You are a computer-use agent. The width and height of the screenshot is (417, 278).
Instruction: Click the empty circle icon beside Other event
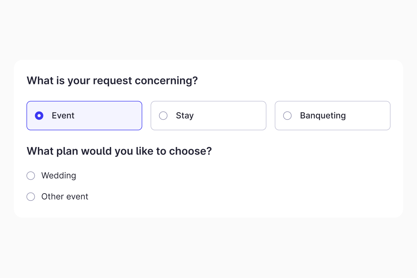tap(31, 197)
